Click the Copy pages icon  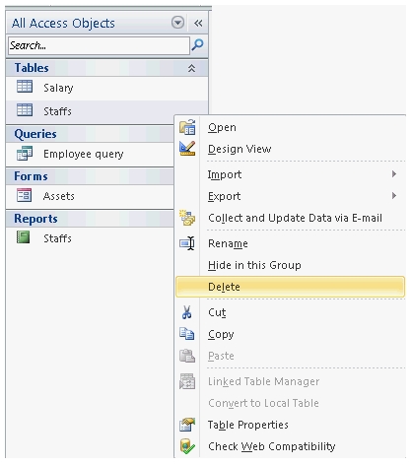(187, 334)
